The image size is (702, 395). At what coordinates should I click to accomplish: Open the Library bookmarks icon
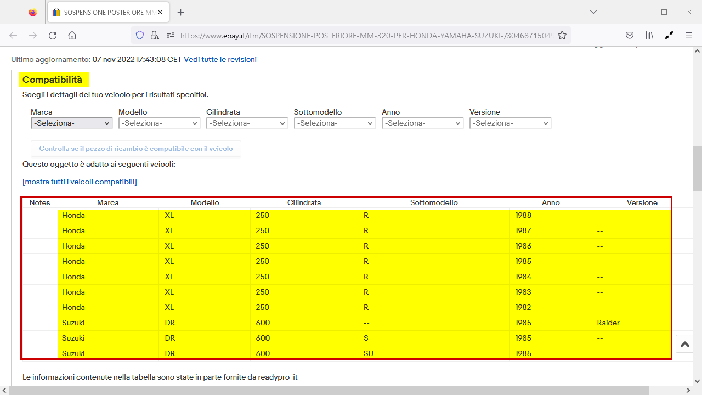tap(649, 35)
